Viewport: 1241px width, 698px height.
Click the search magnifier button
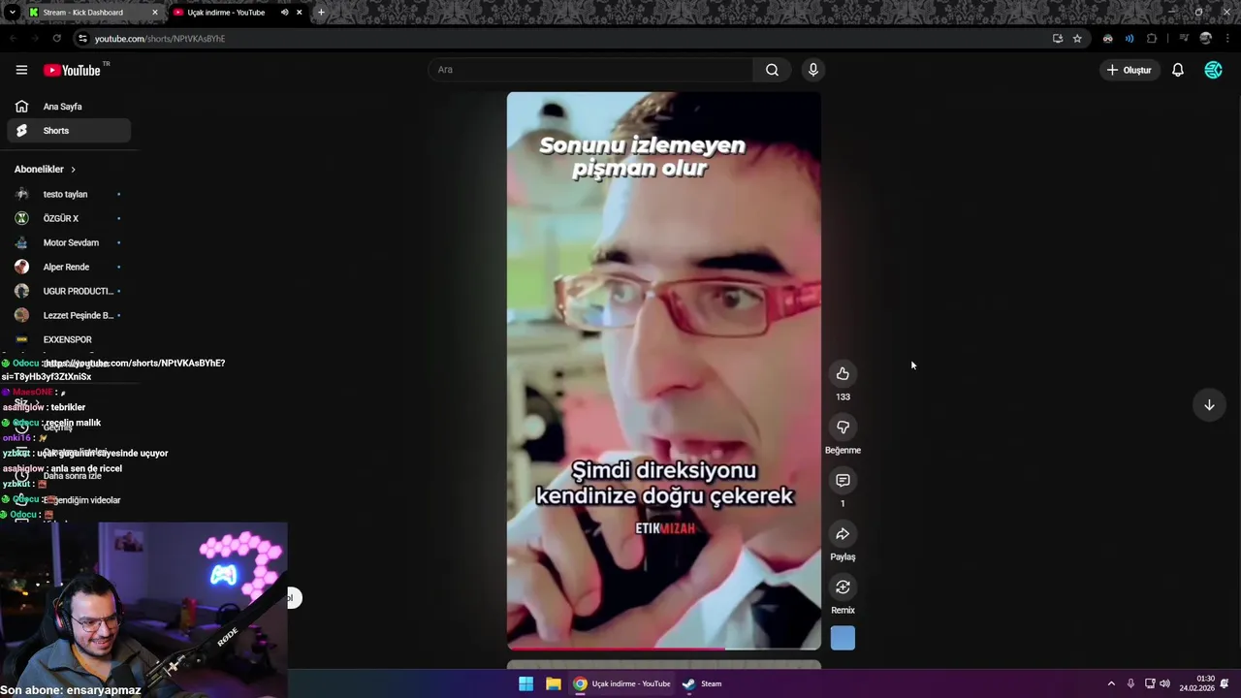[x=772, y=70]
